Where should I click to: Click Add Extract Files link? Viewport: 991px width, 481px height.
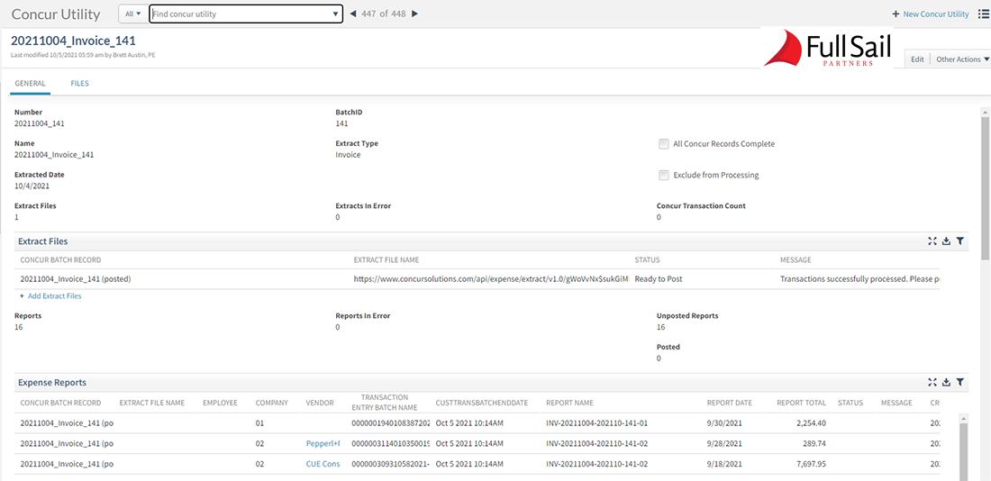tap(50, 295)
